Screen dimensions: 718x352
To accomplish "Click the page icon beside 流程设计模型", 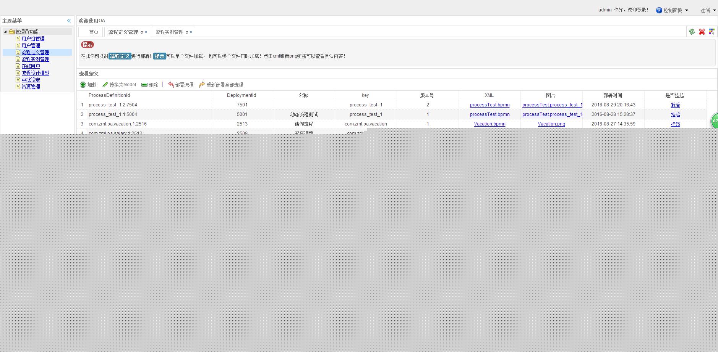I will [18, 73].
